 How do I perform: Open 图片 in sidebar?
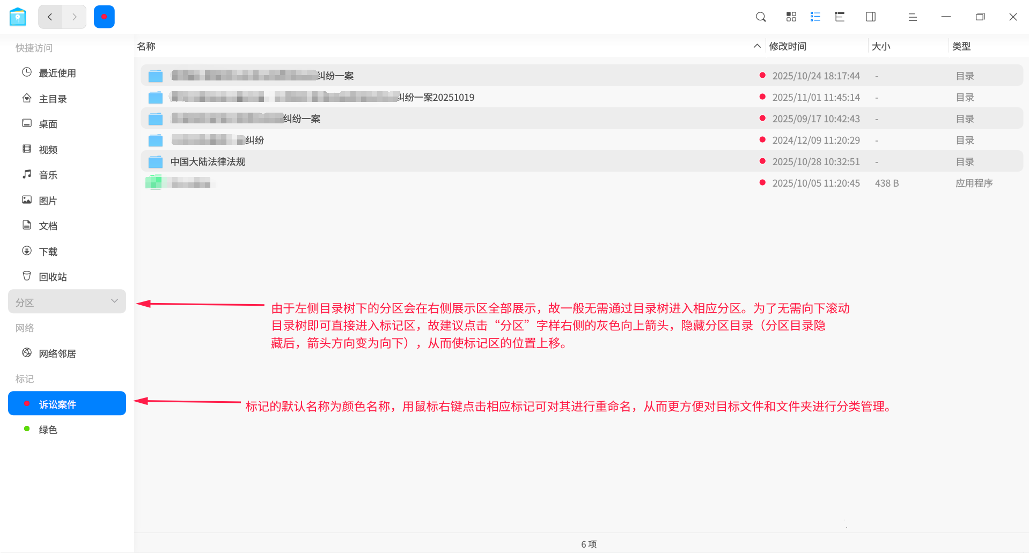pos(67,201)
